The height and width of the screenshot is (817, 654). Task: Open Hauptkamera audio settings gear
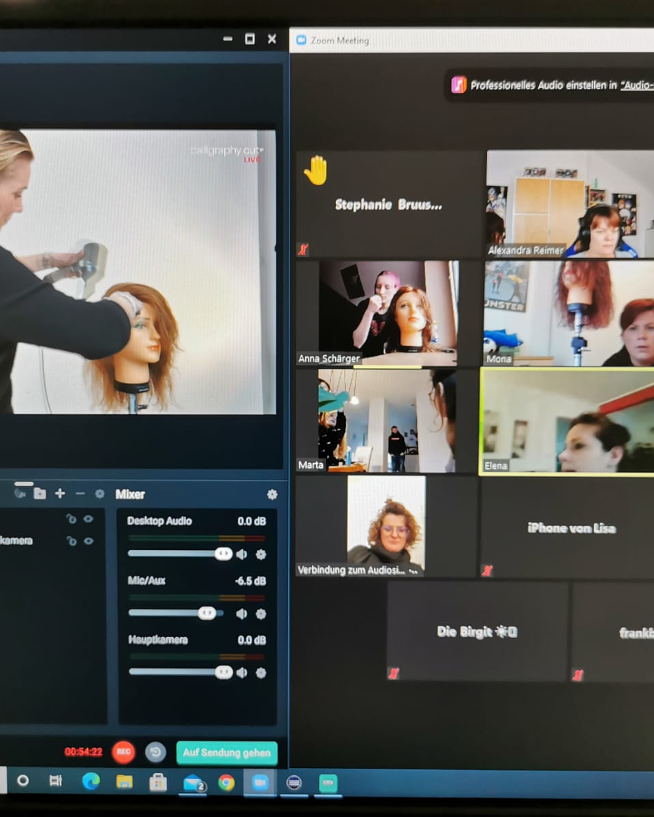pyautogui.click(x=260, y=673)
